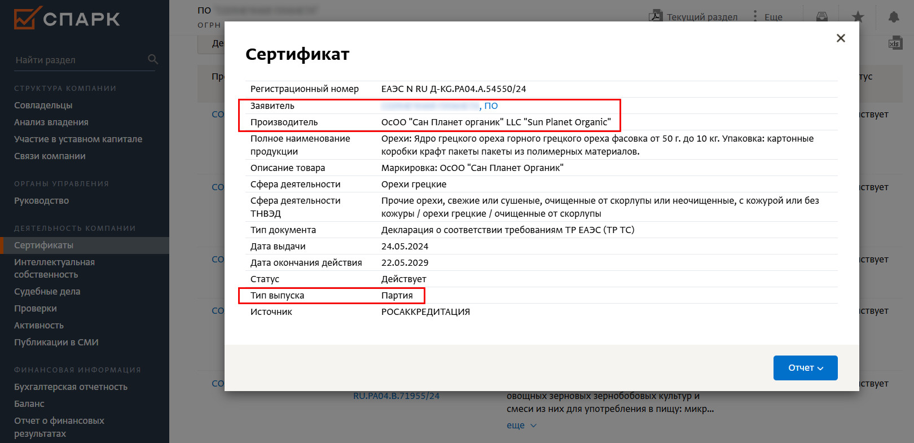The height and width of the screenshot is (443, 914).
Task: Close the Сертификат dialog with X
Action: click(x=841, y=38)
